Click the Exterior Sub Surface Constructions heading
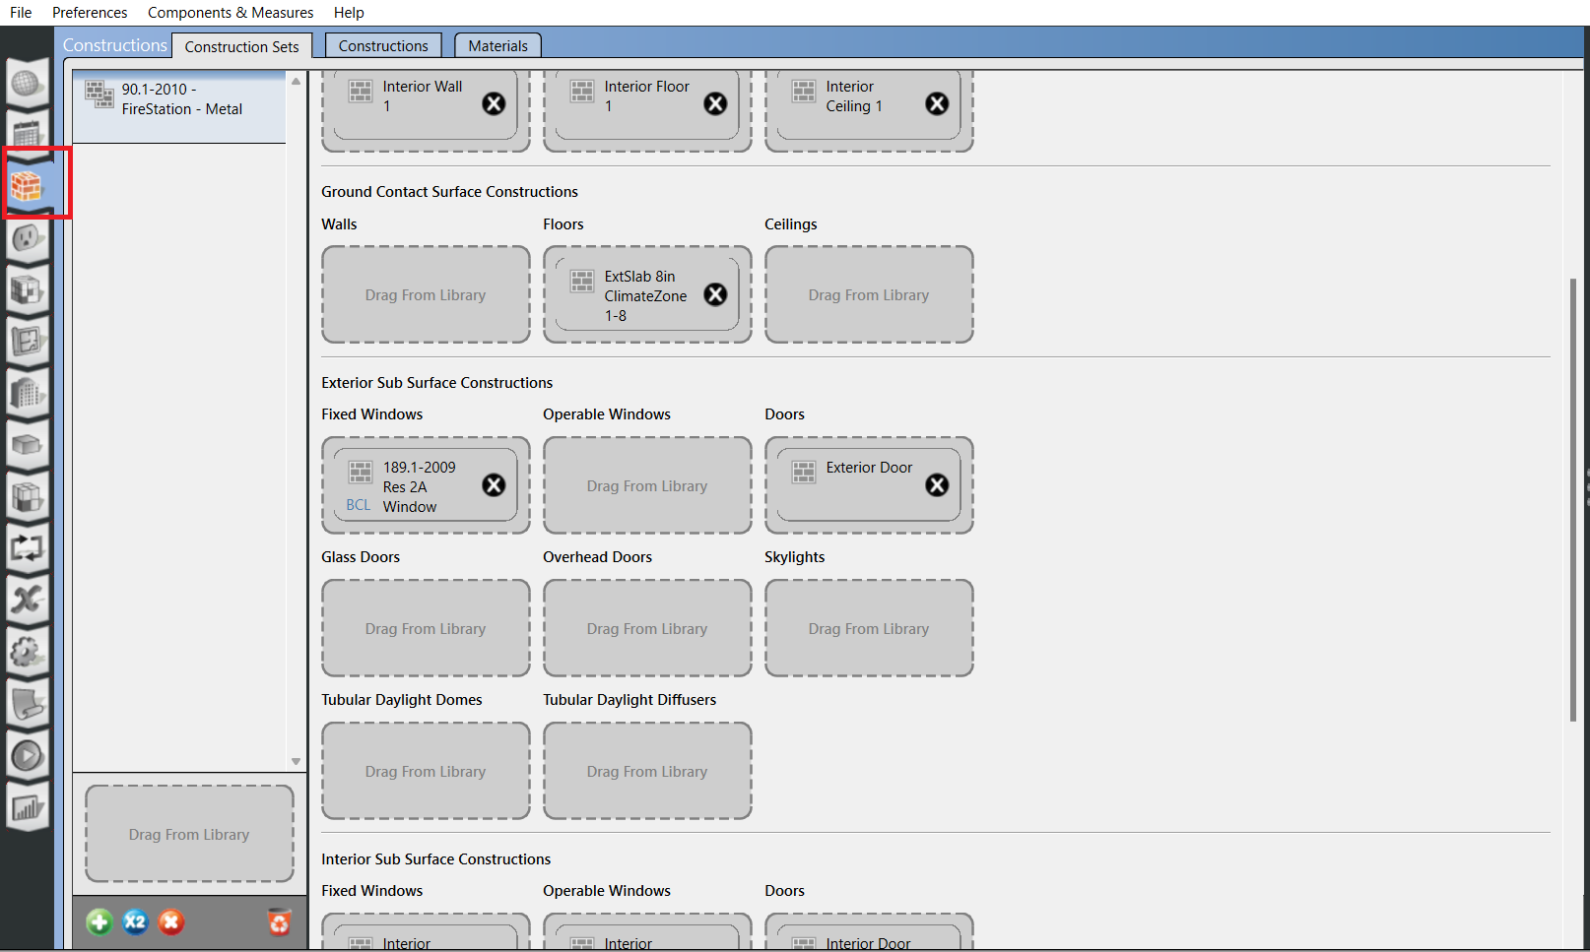Screen dimensions: 1590x952 click(436, 382)
